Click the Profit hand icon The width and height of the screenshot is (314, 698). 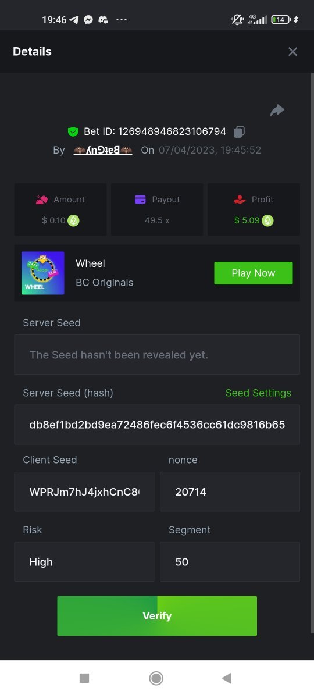240,200
